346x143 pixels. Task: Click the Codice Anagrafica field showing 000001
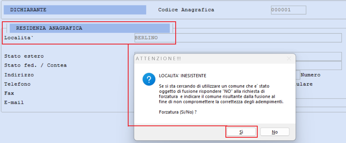coord(288,10)
